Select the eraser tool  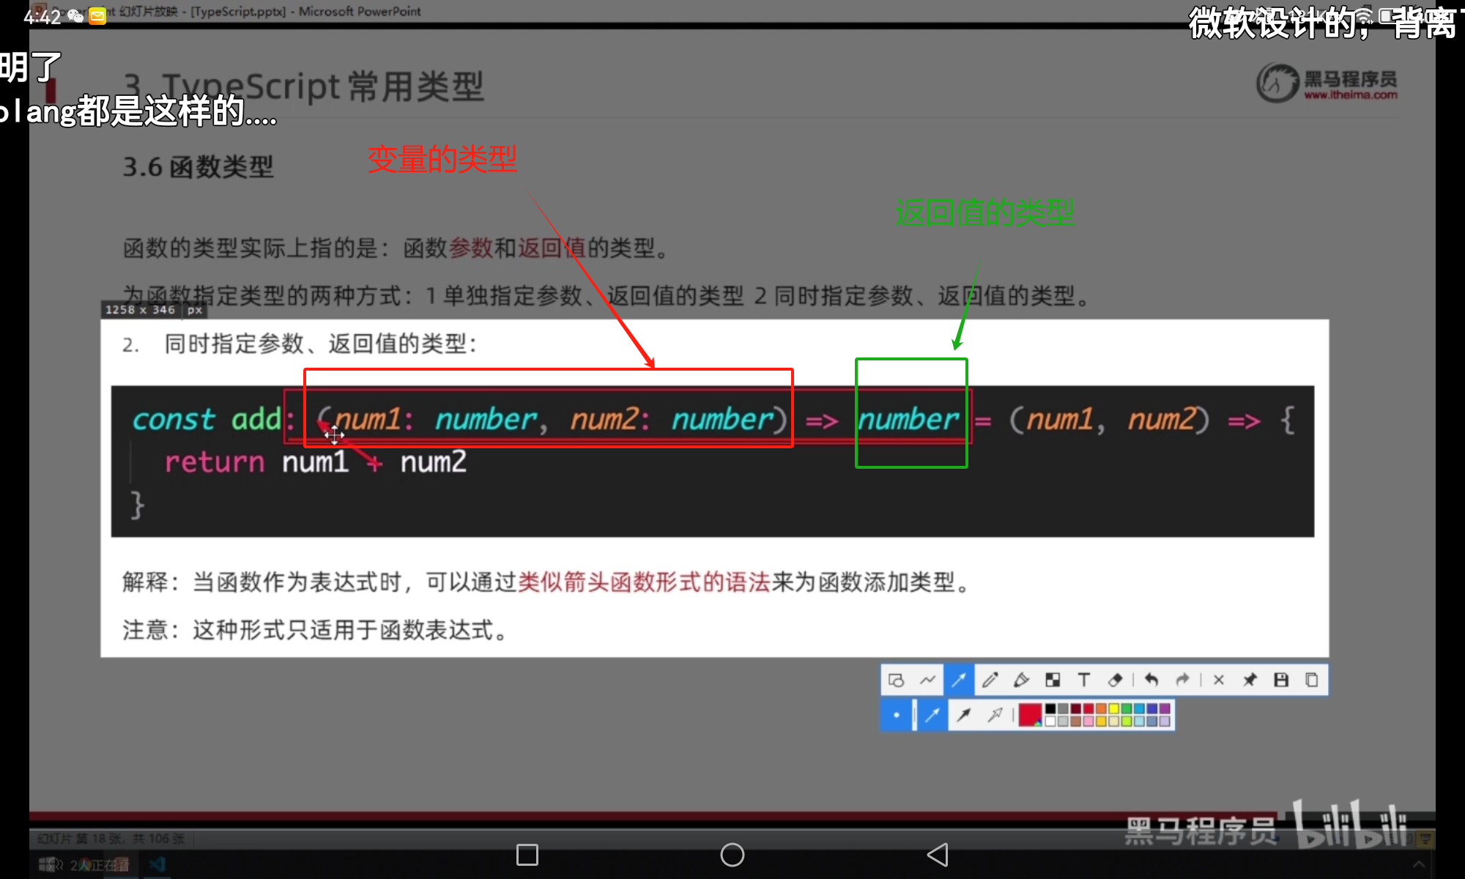[1115, 680]
